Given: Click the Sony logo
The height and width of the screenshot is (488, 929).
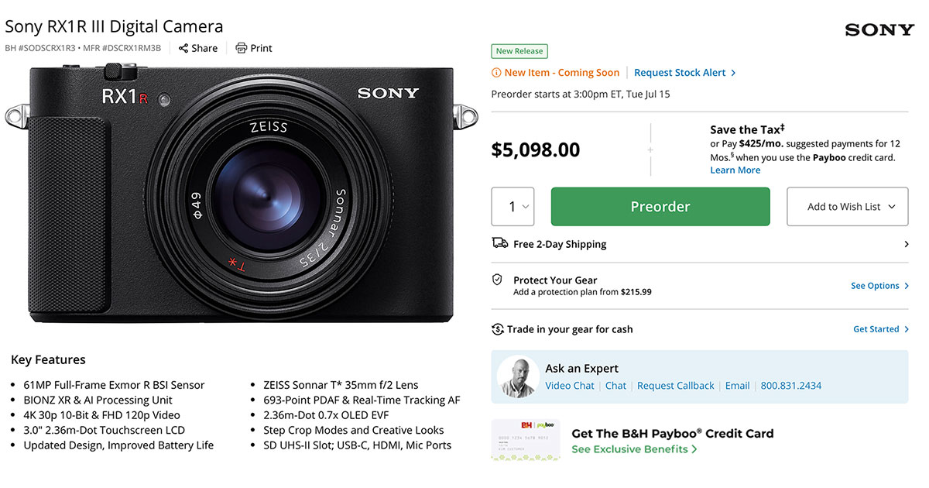Looking at the screenshot, I should [x=879, y=29].
